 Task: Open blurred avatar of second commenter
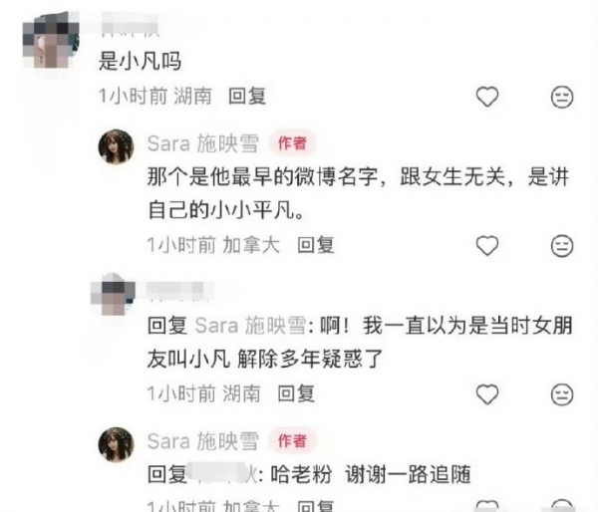click(114, 294)
